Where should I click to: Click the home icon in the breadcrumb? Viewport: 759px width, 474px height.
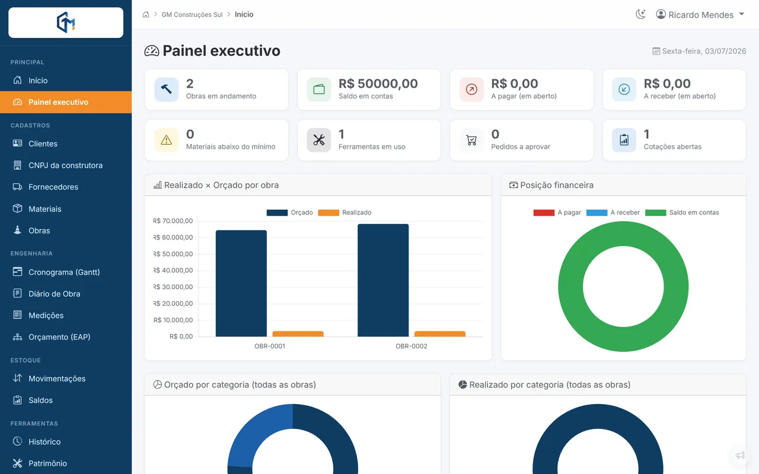pos(146,14)
